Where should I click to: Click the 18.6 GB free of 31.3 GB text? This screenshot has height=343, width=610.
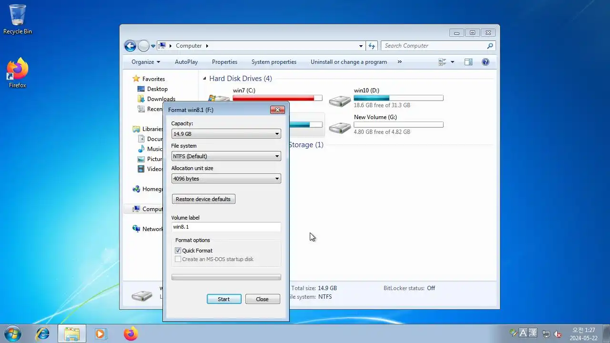click(382, 105)
